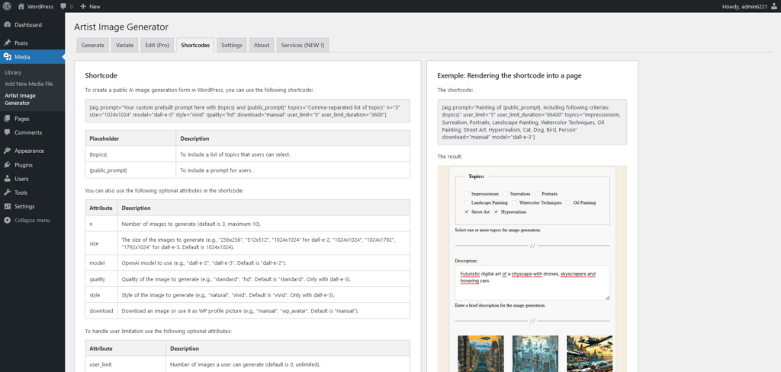Open the Appearance paintbrush icon

click(x=8, y=151)
